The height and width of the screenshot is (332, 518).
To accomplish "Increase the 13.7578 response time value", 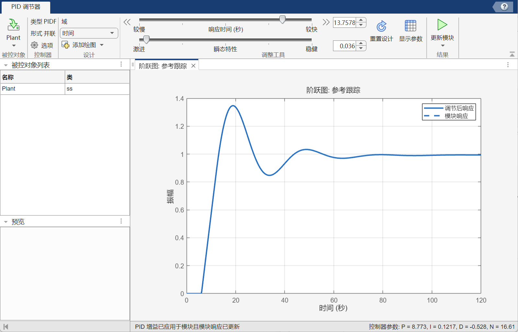I will pyautogui.click(x=361, y=20).
